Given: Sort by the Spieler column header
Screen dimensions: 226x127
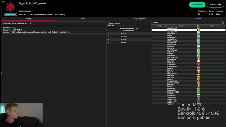Looking at the screenshot, I should tap(181, 26).
